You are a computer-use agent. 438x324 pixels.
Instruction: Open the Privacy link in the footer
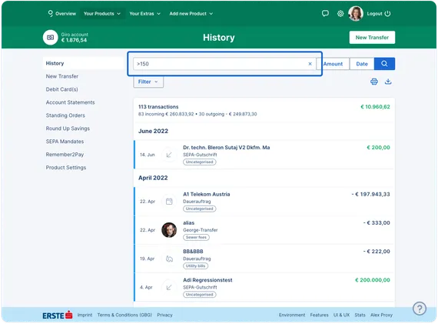164,315
